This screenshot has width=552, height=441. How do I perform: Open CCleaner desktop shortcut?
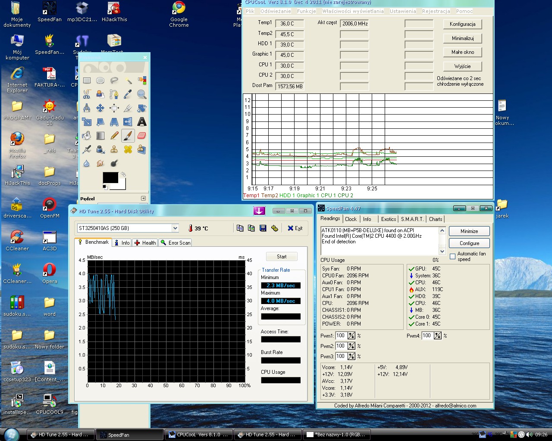click(x=17, y=240)
